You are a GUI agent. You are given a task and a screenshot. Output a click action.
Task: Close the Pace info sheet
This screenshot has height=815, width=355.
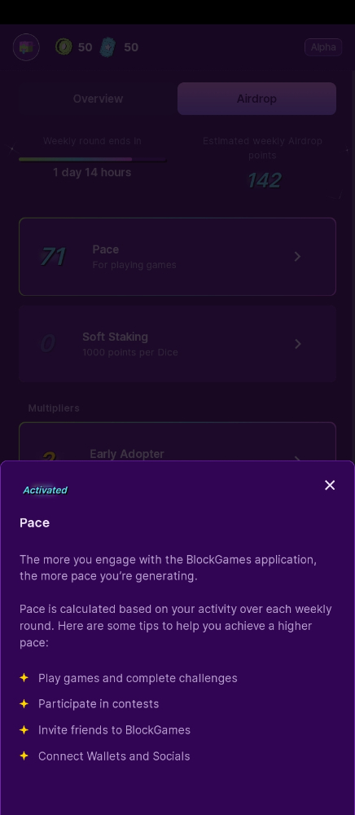(330, 485)
